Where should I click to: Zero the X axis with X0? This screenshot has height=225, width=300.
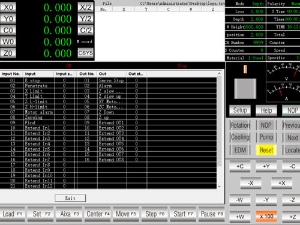tap(8, 7)
